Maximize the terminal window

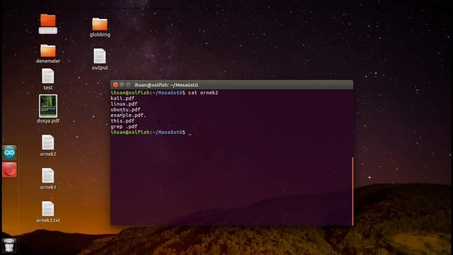click(x=128, y=85)
